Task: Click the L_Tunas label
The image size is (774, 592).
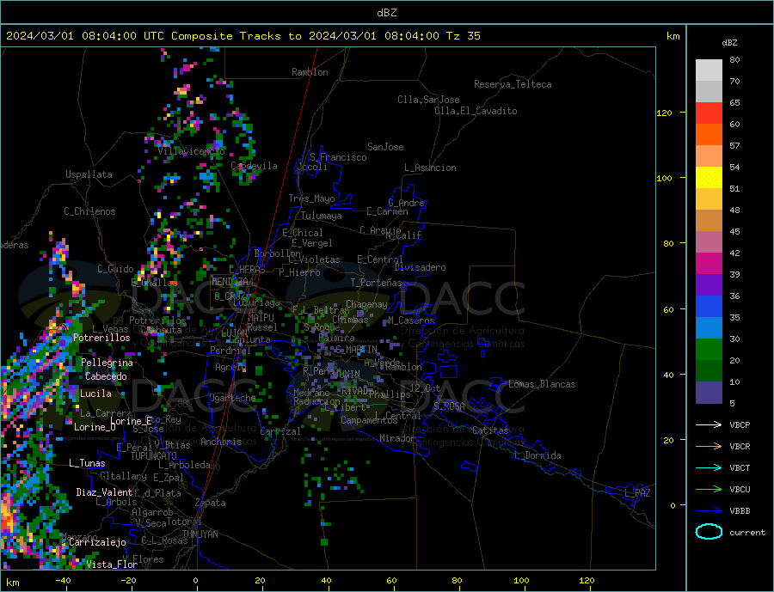Action: pos(87,463)
